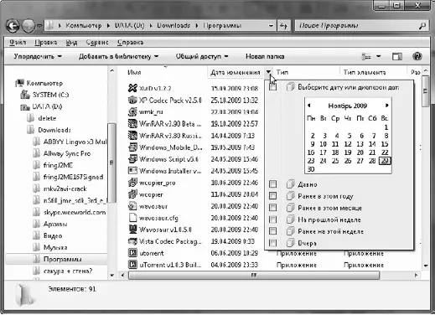Open the 'Упорядочить' dropdown menu
Screen dimensions: 435x315
pos(38,56)
